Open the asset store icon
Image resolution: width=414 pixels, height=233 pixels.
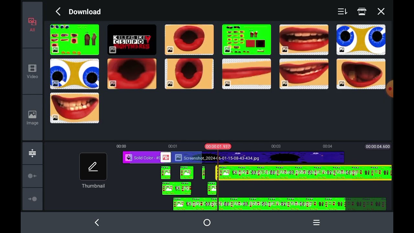(x=362, y=12)
